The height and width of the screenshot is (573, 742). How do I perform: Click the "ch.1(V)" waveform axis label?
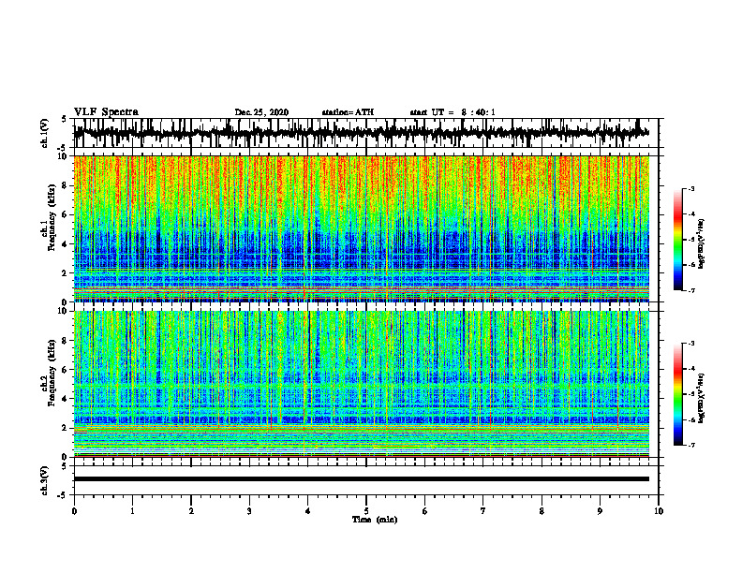tap(45, 133)
